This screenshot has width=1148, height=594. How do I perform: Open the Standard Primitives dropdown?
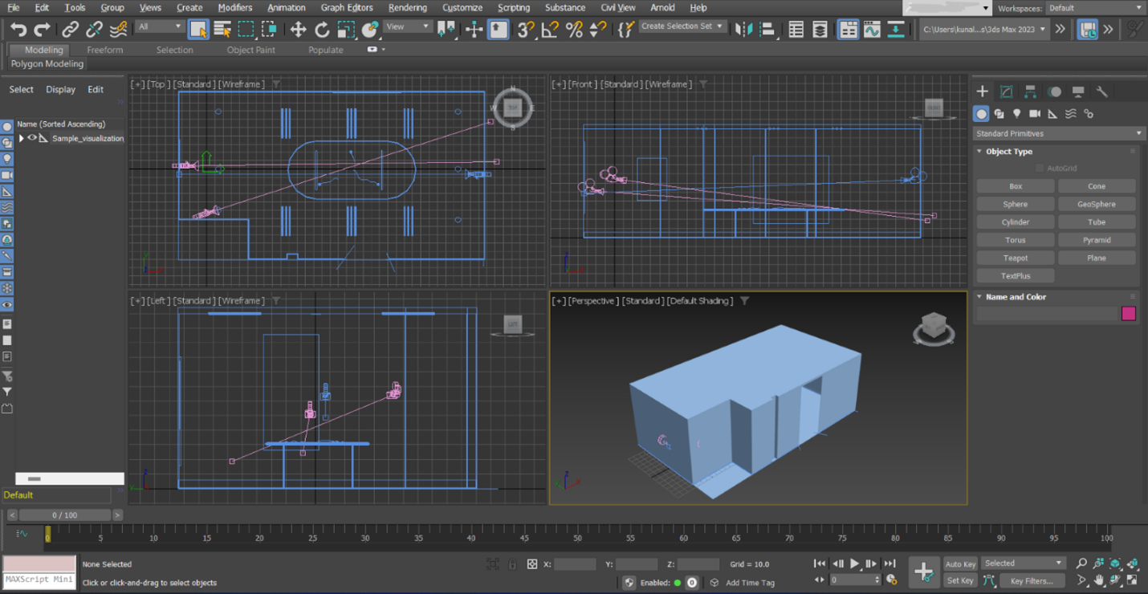[1058, 132]
